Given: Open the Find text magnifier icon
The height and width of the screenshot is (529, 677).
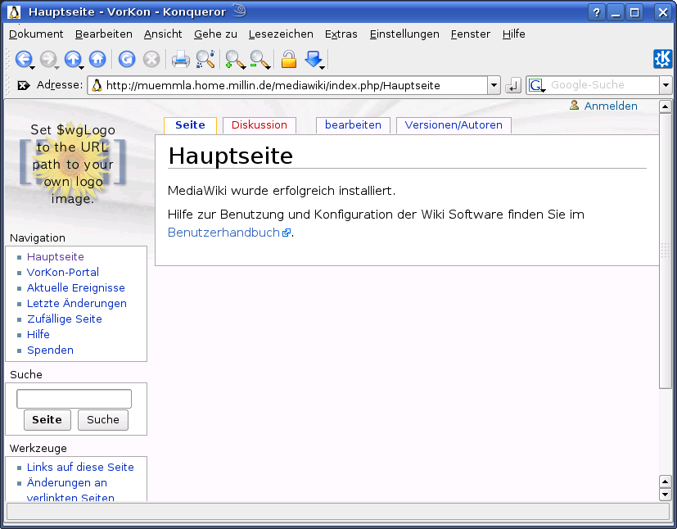Looking at the screenshot, I should click(x=205, y=59).
